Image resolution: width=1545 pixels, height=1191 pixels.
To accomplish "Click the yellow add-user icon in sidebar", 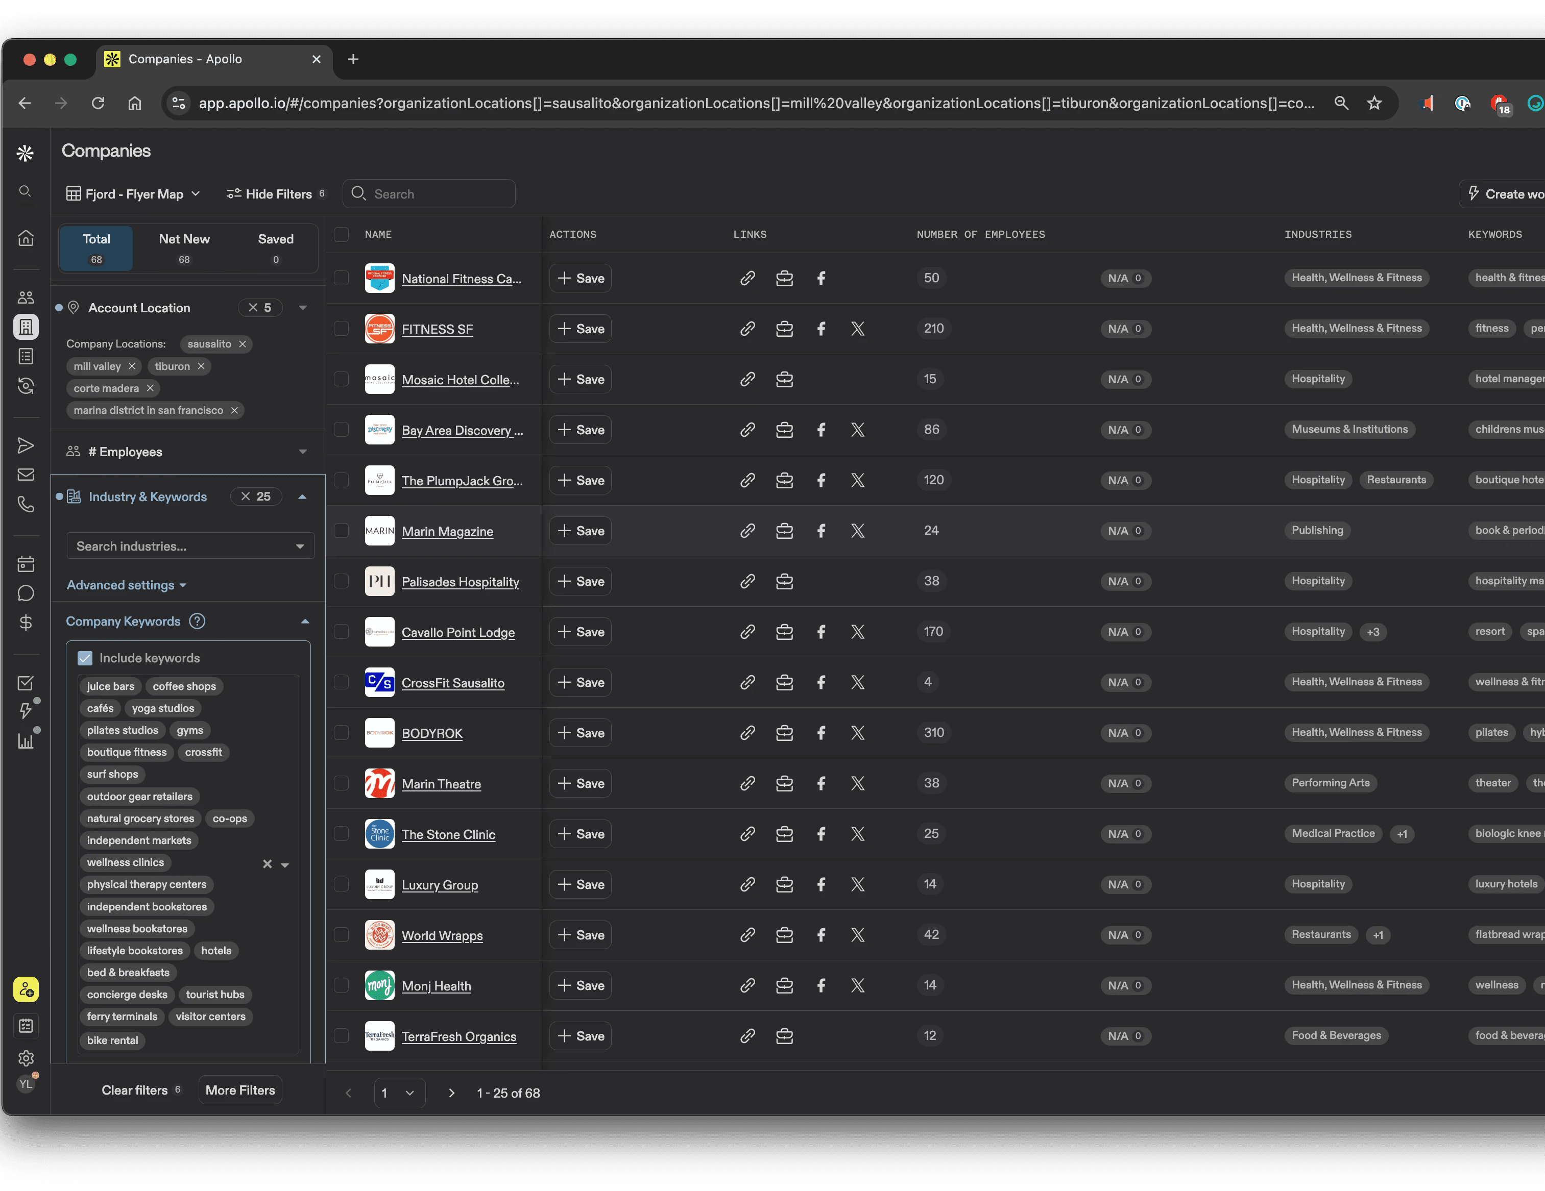I will 26,989.
